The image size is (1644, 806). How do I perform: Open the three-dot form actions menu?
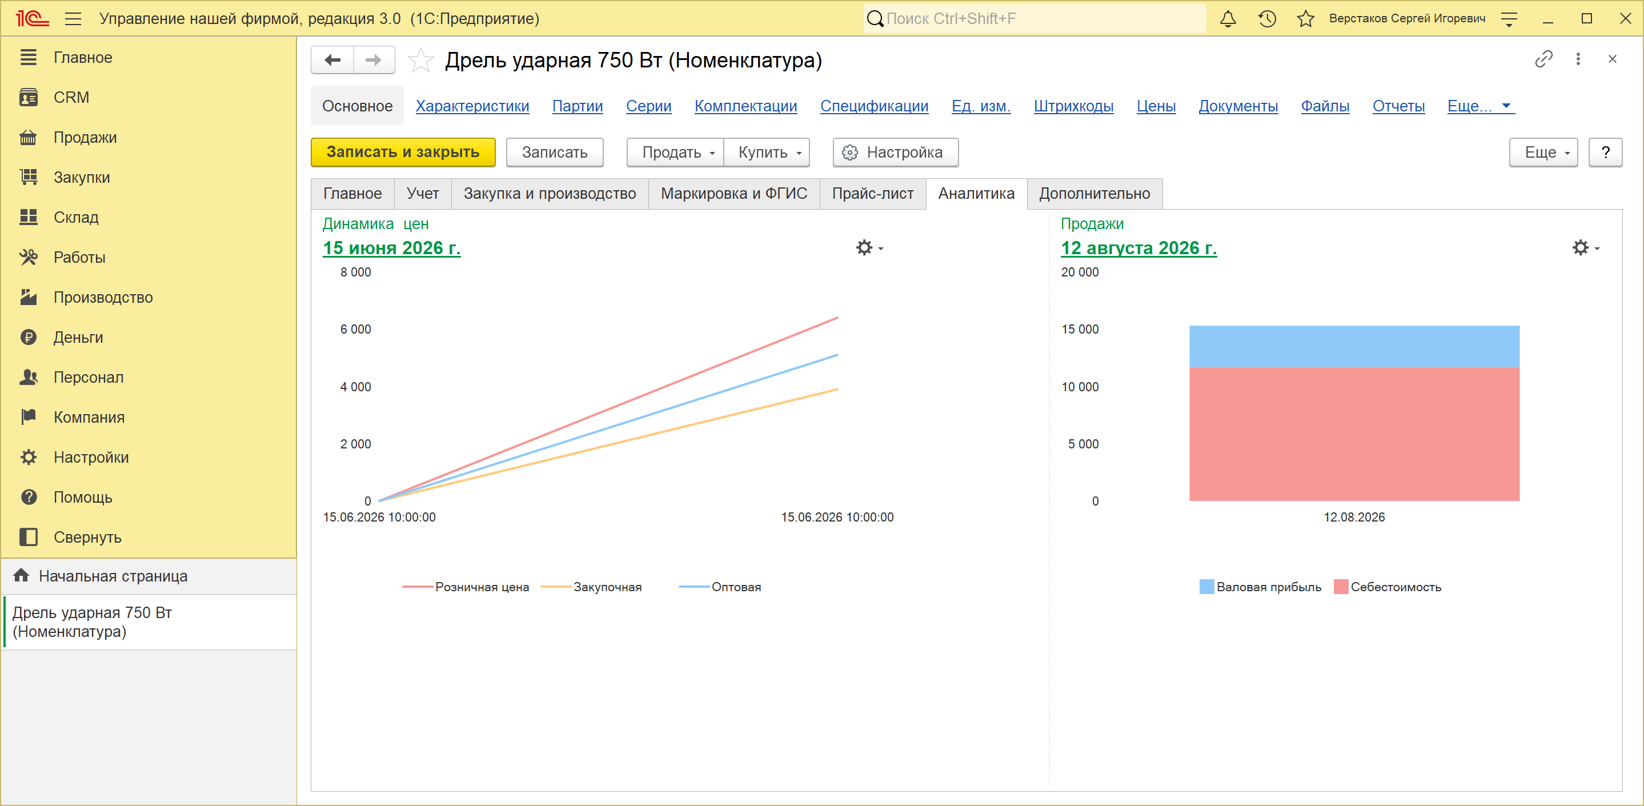1578,59
